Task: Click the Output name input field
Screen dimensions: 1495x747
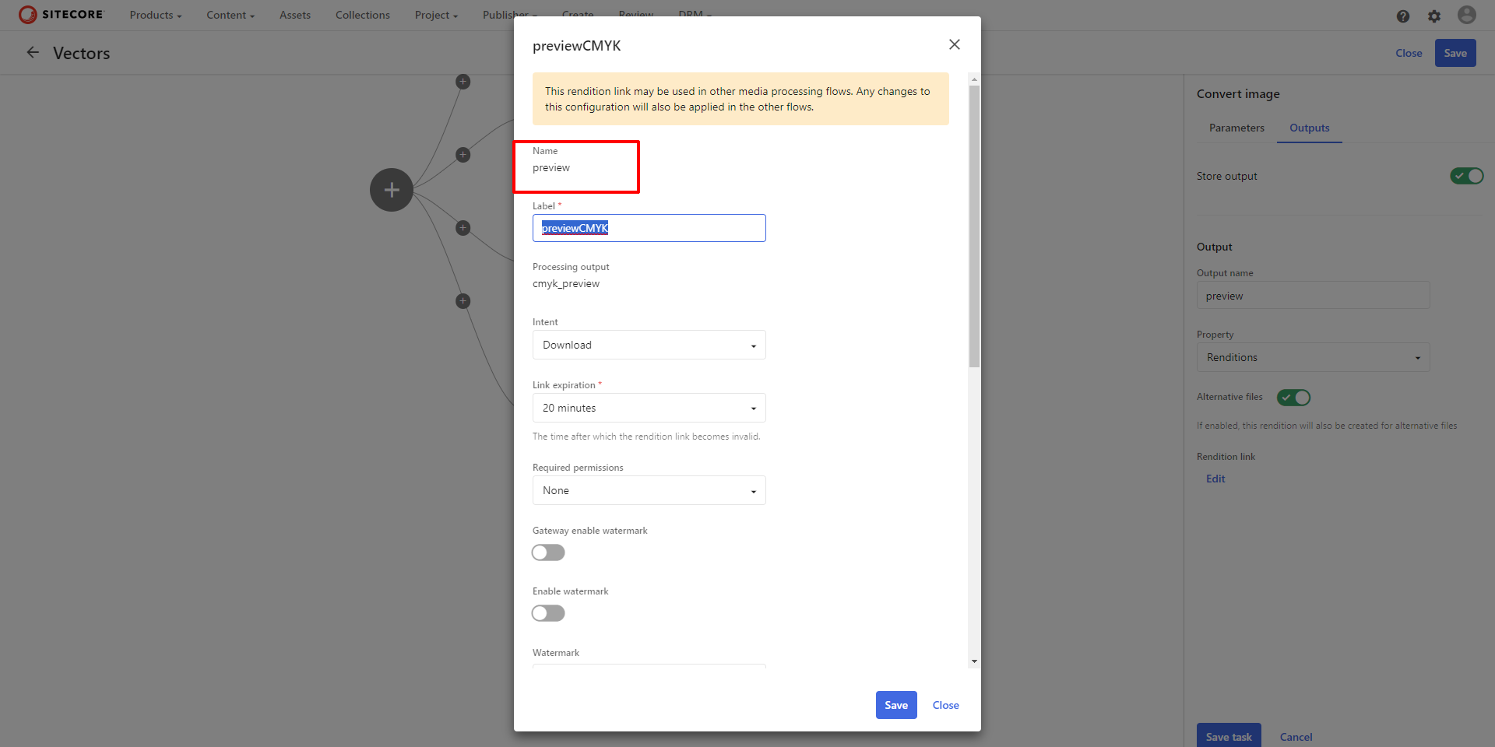Action: pos(1314,296)
